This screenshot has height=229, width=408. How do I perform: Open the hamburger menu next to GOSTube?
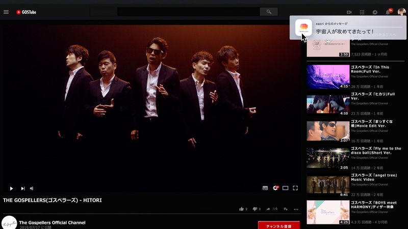(x=6, y=12)
